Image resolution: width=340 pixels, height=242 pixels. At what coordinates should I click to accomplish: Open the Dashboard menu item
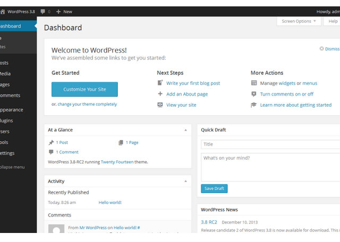pos(18,26)
